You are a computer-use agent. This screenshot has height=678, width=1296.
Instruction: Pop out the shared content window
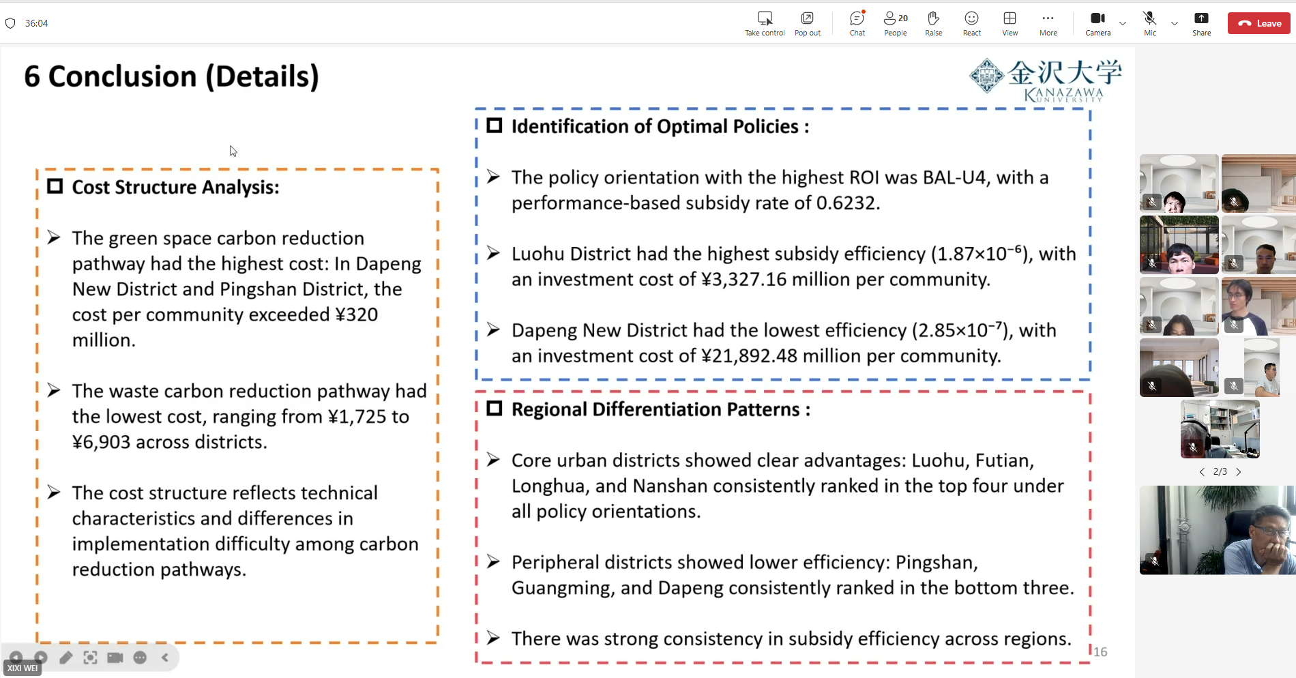(807, 23)
